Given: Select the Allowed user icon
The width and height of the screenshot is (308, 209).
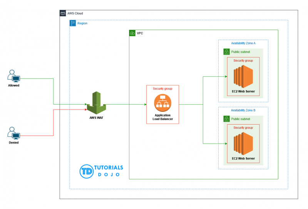Looking at the screenshot, I should tap(13, 76).
